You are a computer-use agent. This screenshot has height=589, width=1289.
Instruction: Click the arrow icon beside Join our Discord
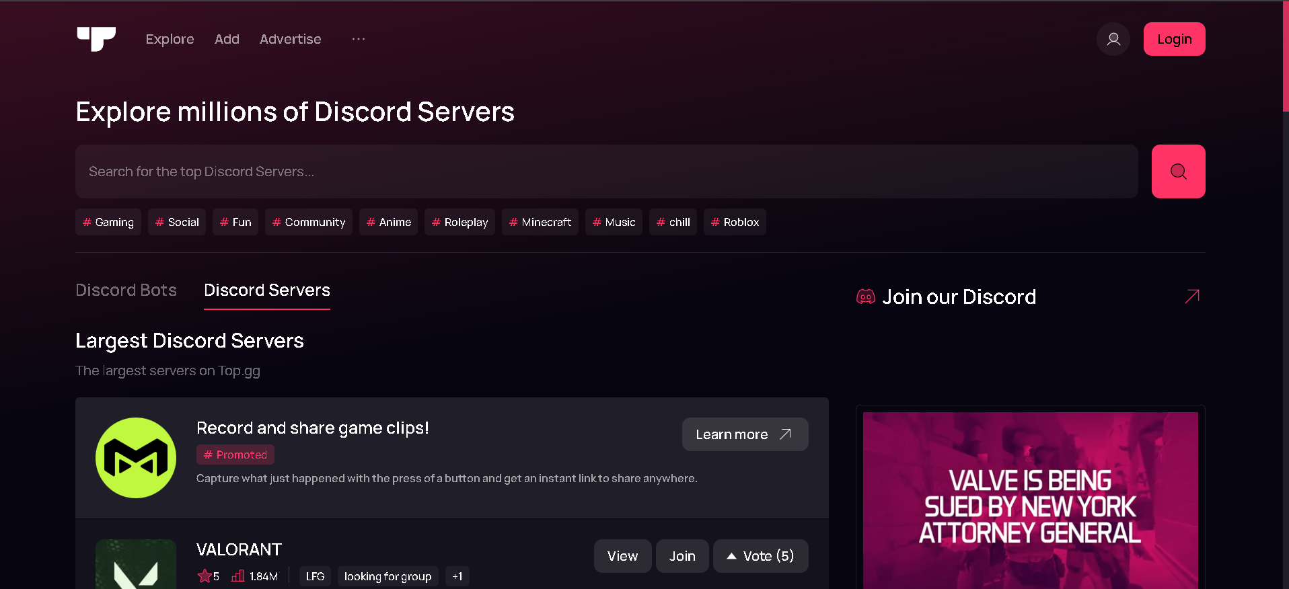point(1191,297)
